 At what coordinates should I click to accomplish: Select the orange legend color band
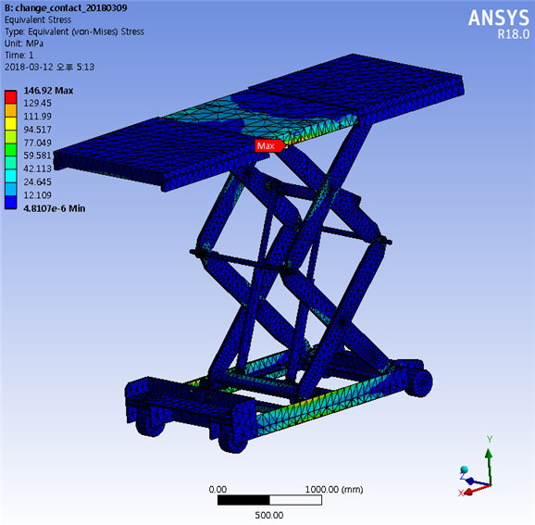pyautogui.click(x=10, y=110)
